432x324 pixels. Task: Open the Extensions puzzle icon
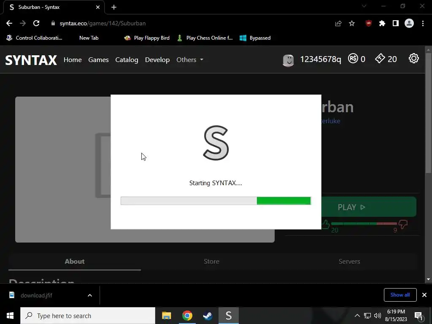382,24
